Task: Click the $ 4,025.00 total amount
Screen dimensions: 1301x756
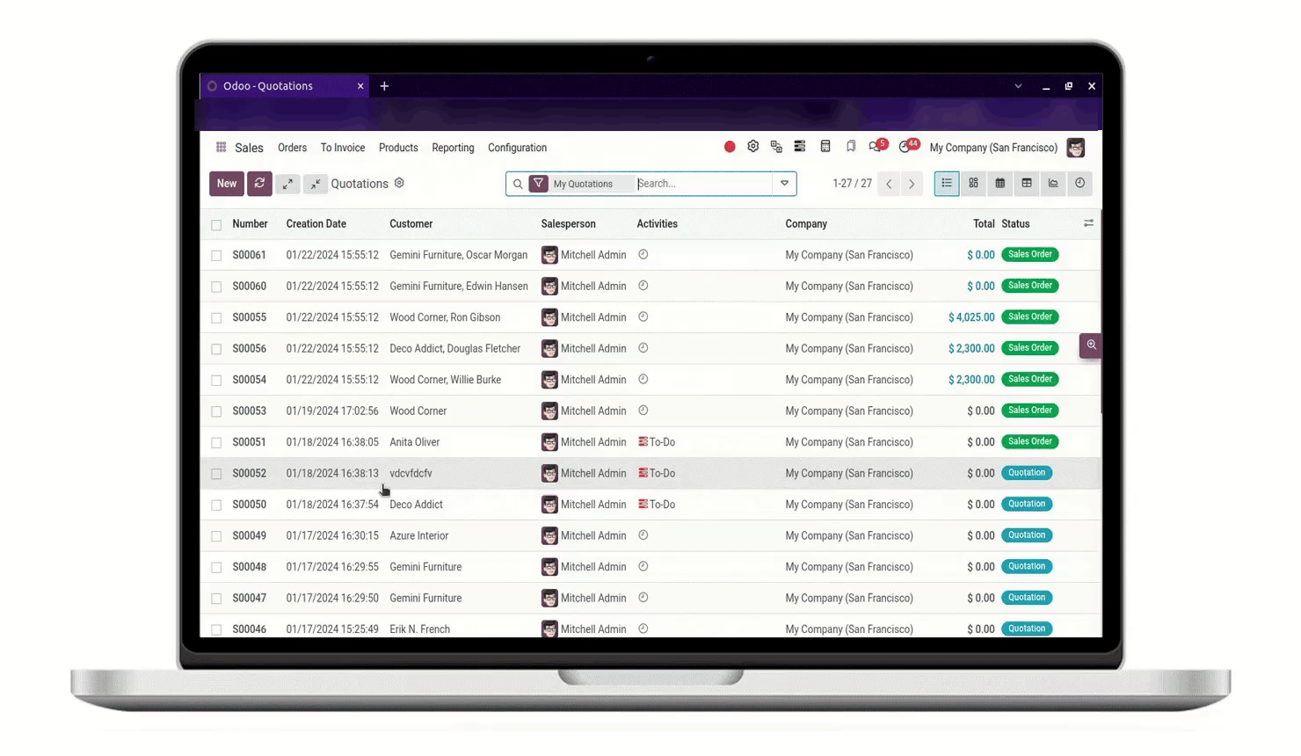Action: pyautogui.click(x=971, y=317)
